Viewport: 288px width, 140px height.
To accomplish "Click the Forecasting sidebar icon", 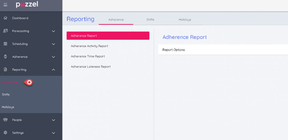I will click(5, 31).
